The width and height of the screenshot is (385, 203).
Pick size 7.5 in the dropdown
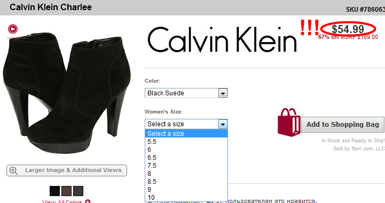(x=186, y=166)
